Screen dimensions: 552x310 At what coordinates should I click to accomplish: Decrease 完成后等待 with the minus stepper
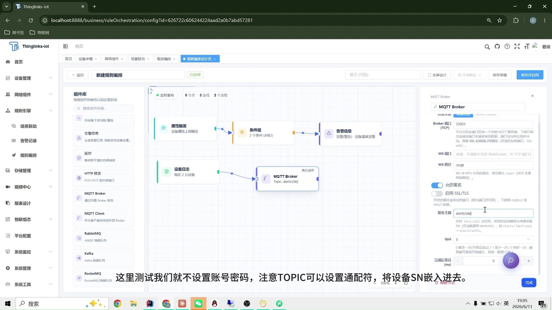[458, 261]
